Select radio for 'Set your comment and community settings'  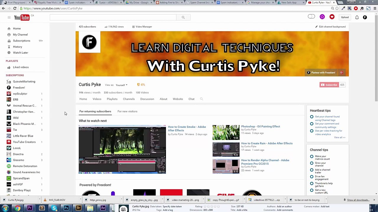312,124
